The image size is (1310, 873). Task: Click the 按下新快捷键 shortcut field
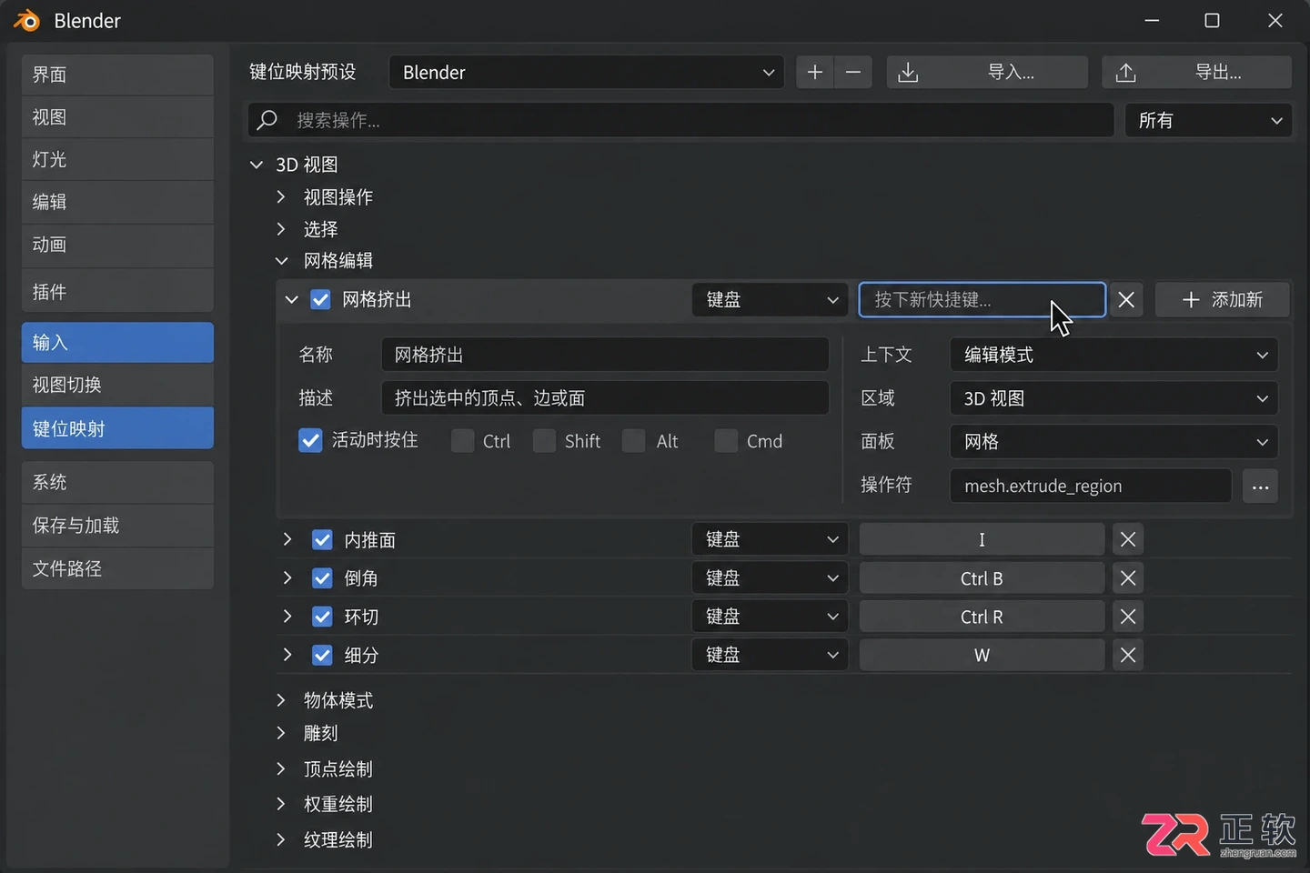click(982, 299)
